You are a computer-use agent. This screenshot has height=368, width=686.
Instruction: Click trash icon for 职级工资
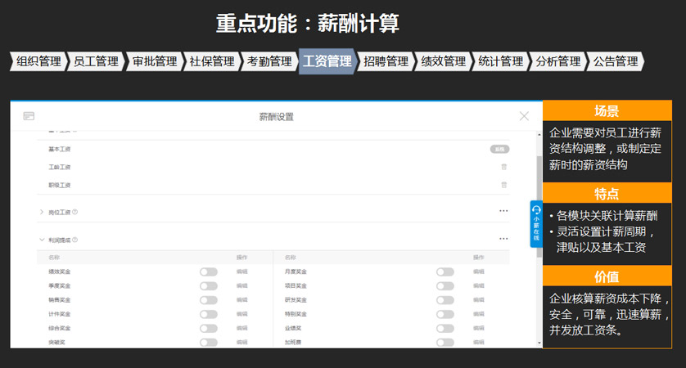(503, 185)
